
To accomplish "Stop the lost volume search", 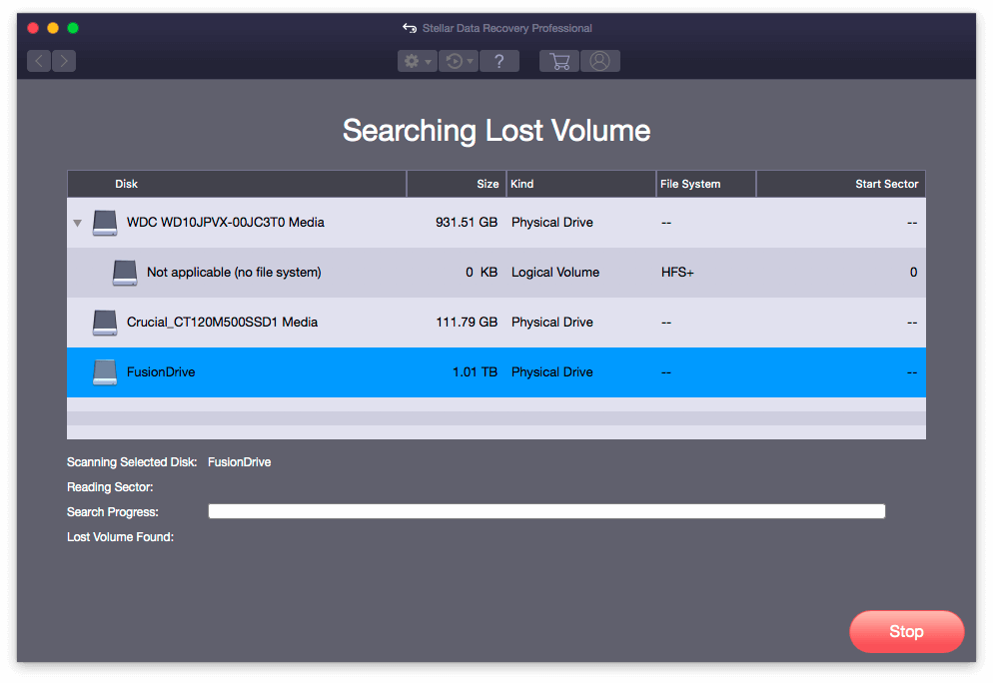I will click(906, 631).
